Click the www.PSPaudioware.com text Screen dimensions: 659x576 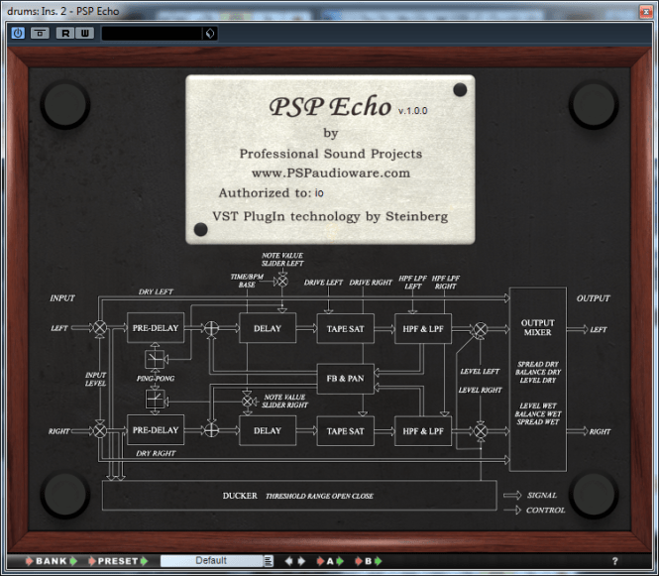point(331,173)
